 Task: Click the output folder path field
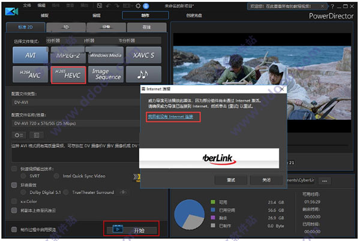tap(301, 180)
